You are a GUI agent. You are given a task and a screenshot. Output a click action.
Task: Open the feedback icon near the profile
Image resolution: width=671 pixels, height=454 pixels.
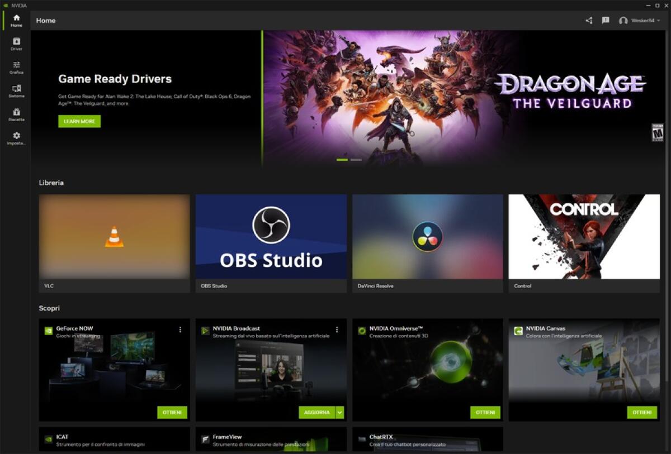click(605, 20)
